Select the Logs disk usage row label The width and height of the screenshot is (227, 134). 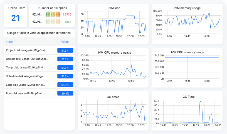coord(25,85)
